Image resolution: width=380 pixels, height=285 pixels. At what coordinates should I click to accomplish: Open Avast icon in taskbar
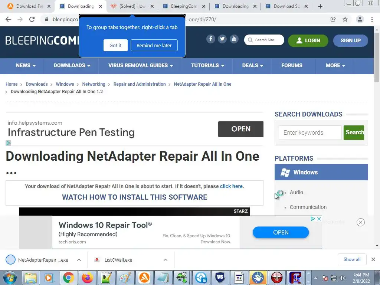[x=144, y=278]
